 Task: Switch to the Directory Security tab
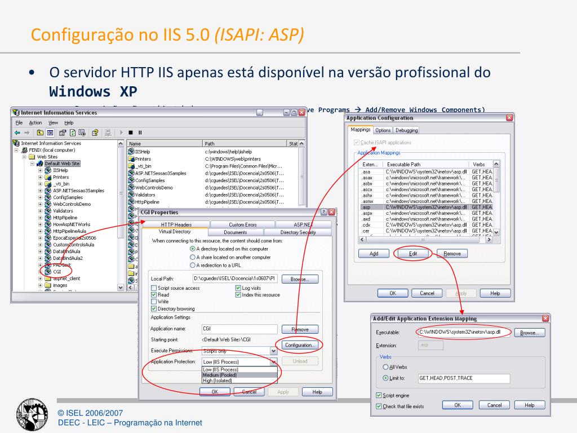click(x=298, y=232)
